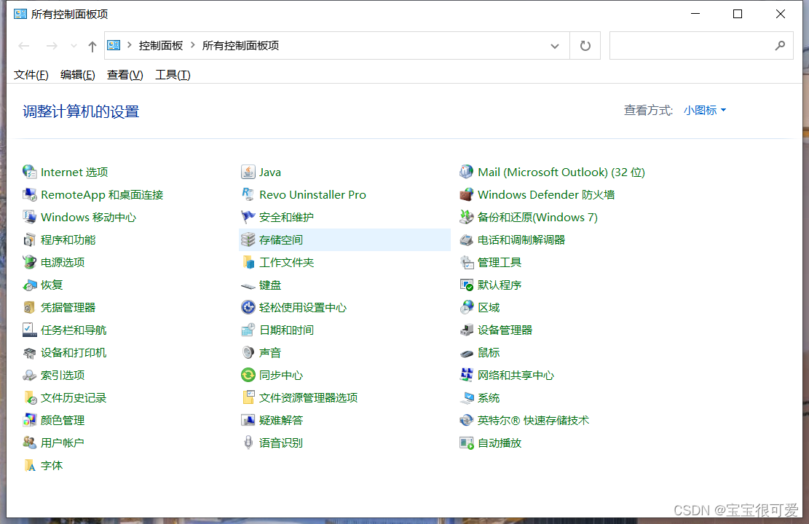This screenshot has width=809, height=524.
Task: Open the Java control panel icon
Action: (248, 172)
